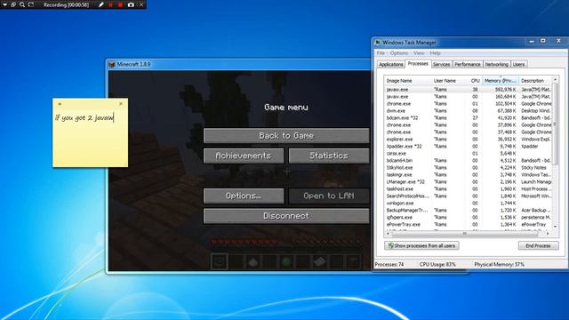
Task: Click the recorder pencil draw icon
Action: click(100, 4)
